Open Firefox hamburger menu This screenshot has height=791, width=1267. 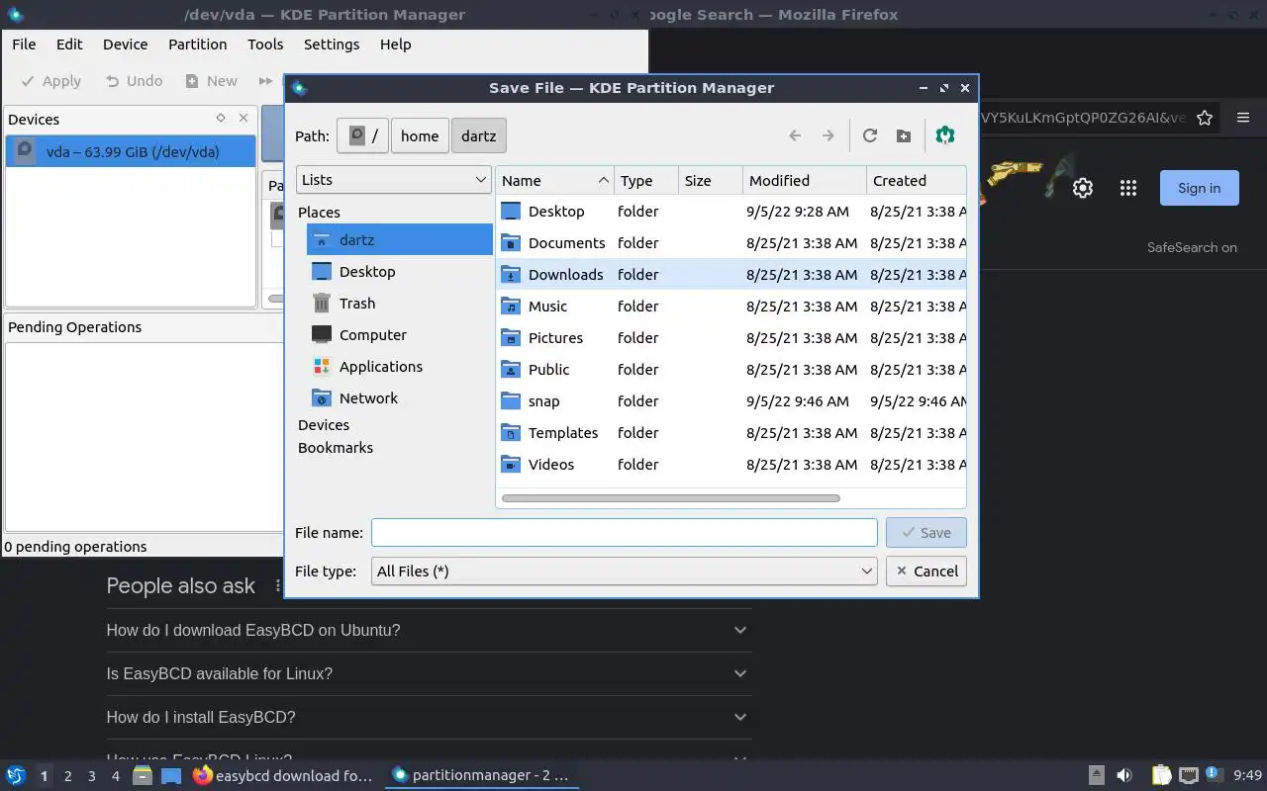coord(1243,118)
